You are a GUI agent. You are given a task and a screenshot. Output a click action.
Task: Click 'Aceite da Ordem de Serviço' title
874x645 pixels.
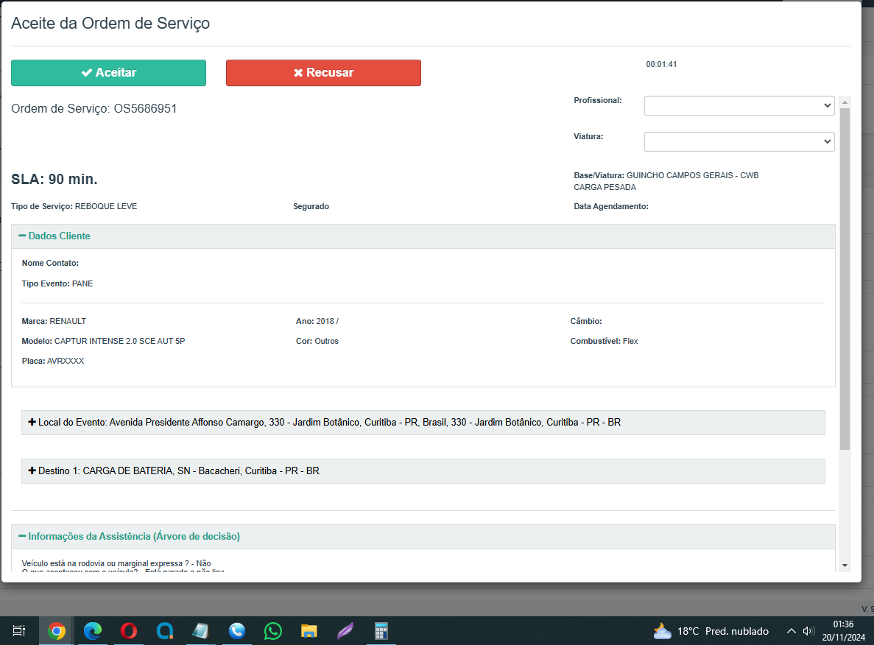[110, 24]
